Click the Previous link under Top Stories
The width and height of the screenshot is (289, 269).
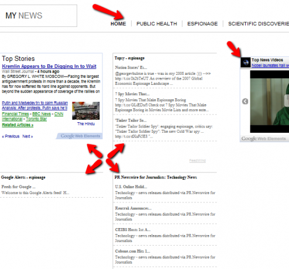pyautogui.click(x=11, y=136)
